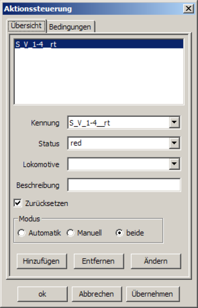Click the Status field showing red

[118, 143]
